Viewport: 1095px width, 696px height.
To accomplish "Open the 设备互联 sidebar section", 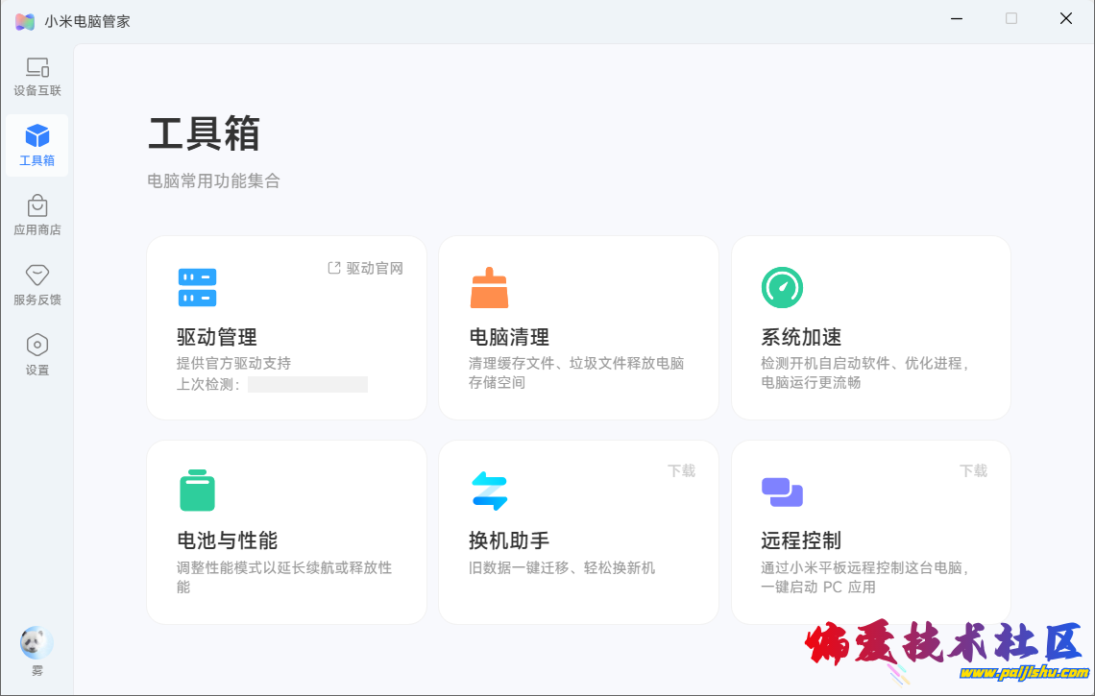I will click(36, 76).
